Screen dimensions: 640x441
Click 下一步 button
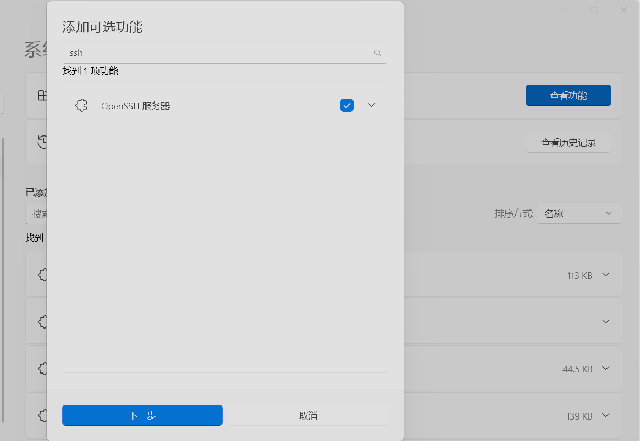[142, 415]
